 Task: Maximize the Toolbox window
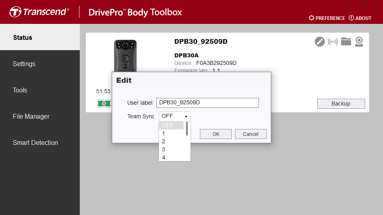pyautogui.click(x=364, y=5)
